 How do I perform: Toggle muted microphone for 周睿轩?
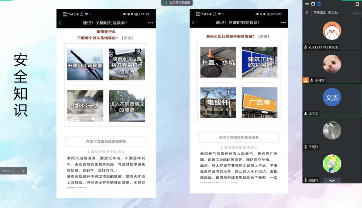click(x=306, y=180)
